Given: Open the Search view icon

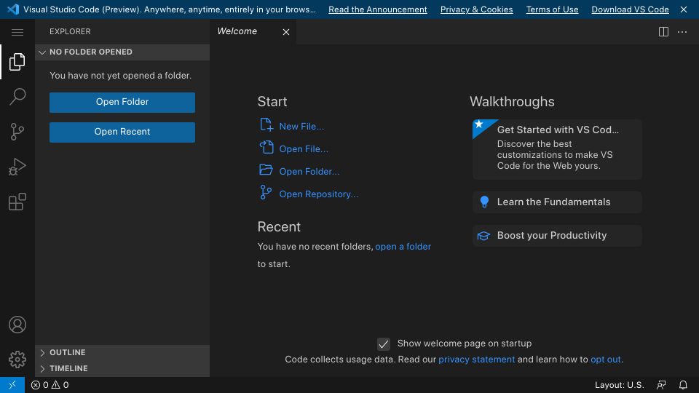Looking at the screenshot, I should click(17, 96).
